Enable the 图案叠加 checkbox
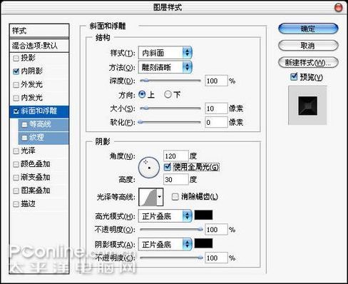348x284 pixels. tap(16, 191)
